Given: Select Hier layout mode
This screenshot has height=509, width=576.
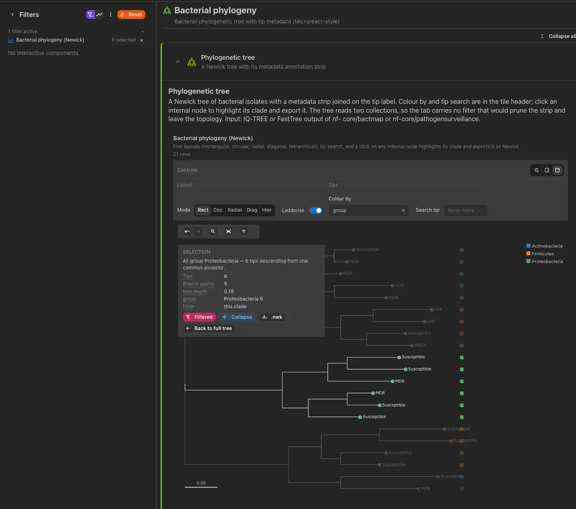Looking at the screenshot, I should [x=267, y=210].
